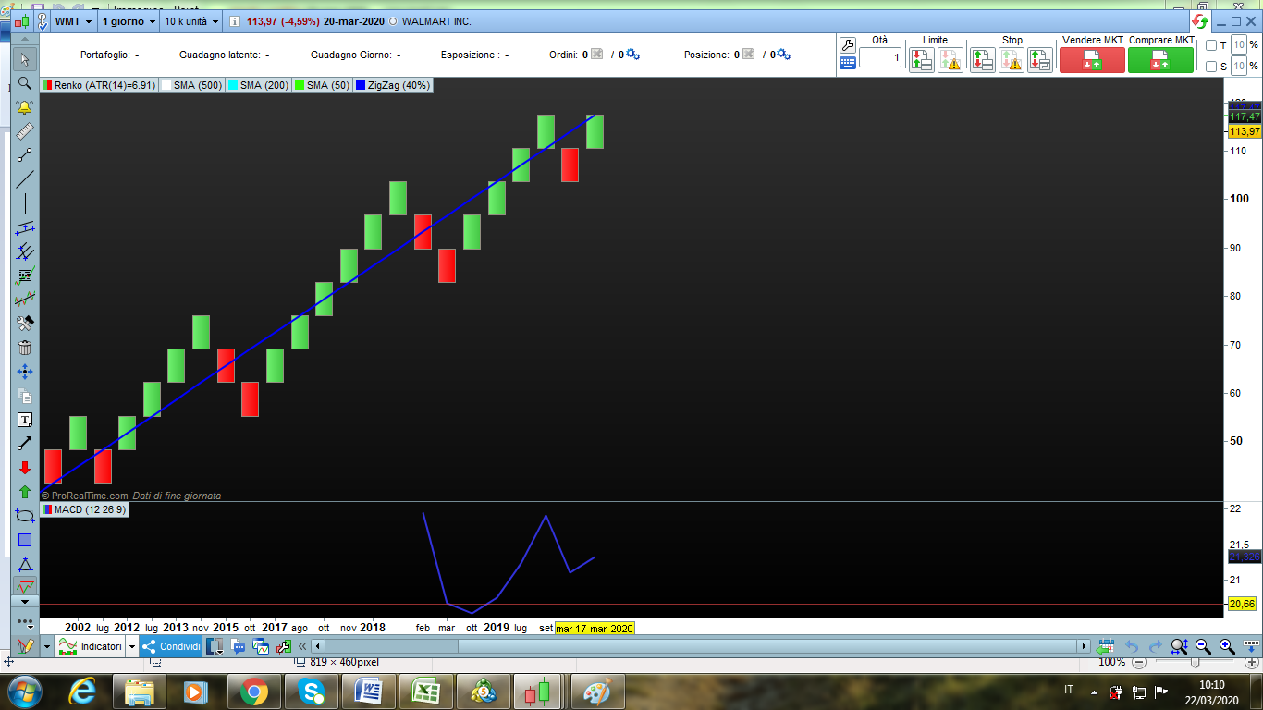Click the T percent value field

(x=1240, y=45)
